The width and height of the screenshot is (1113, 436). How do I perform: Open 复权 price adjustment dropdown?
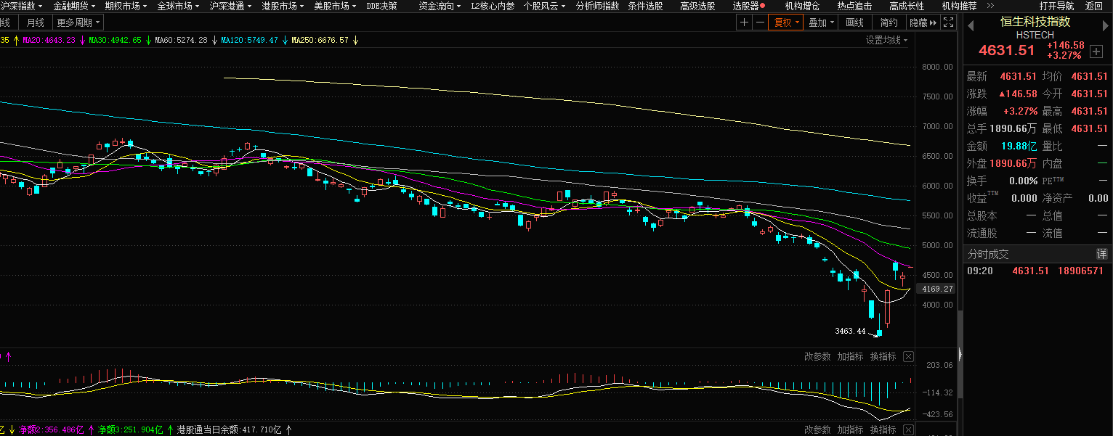coord(787,22)
